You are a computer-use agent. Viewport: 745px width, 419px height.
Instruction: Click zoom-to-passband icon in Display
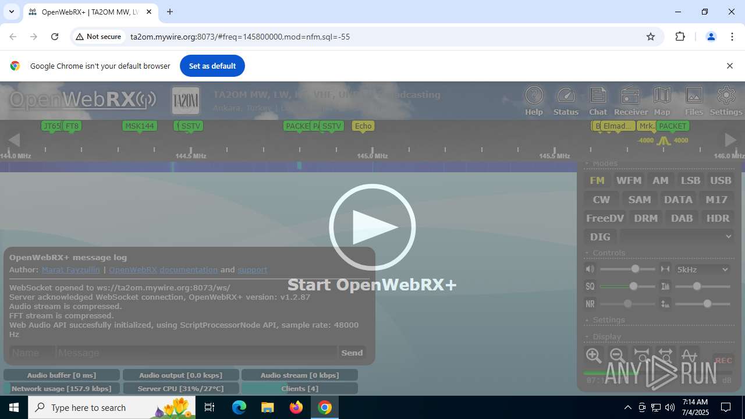coord(641,356)
